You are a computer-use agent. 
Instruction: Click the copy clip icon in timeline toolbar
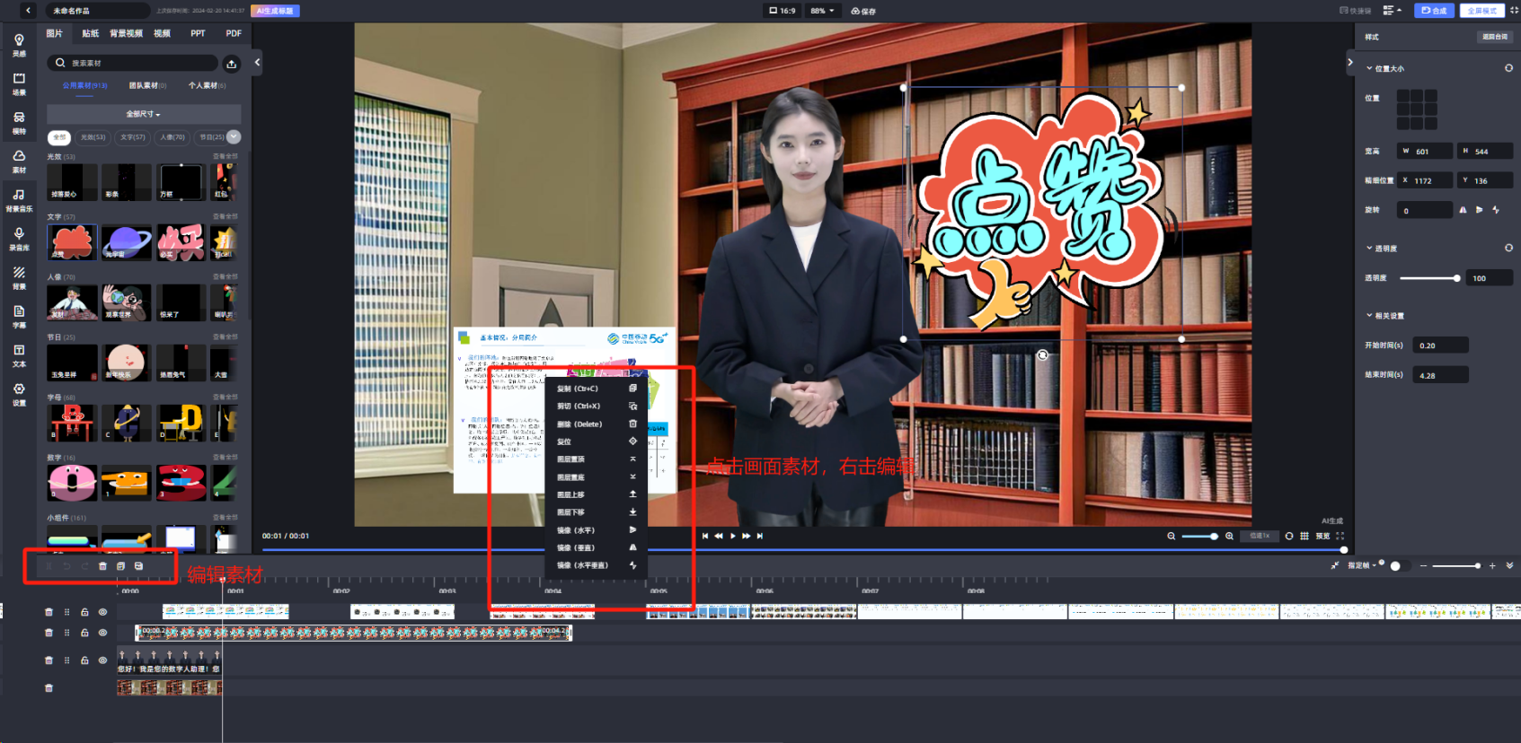pos(120,566)
